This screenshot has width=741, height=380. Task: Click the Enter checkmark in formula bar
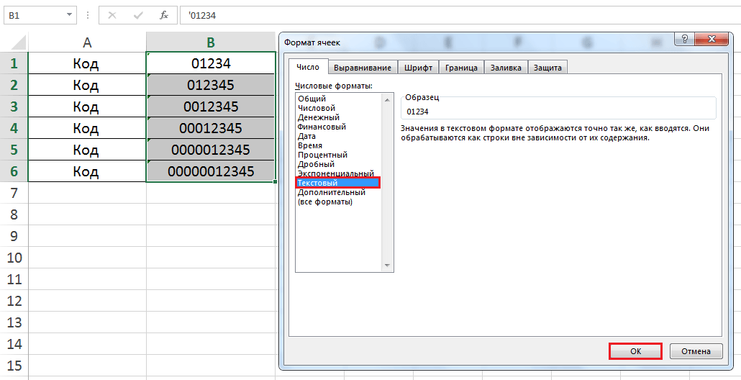click(x=138, y=14)
